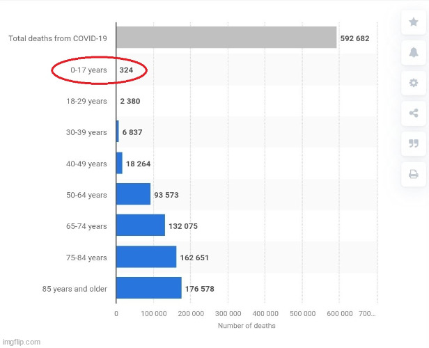Click the 30-39 years axis label

point(86,132)
